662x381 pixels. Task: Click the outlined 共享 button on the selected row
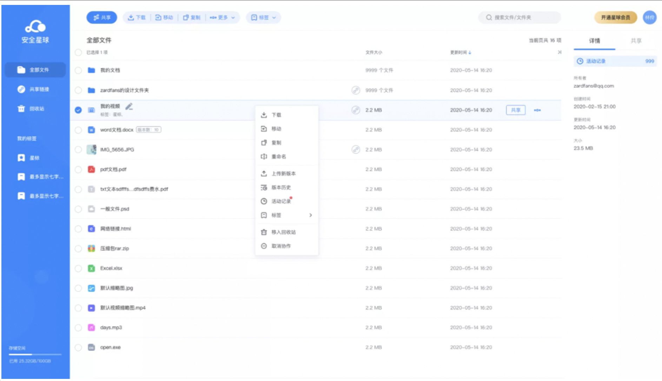pyautogui.click(x=515, y=110)
